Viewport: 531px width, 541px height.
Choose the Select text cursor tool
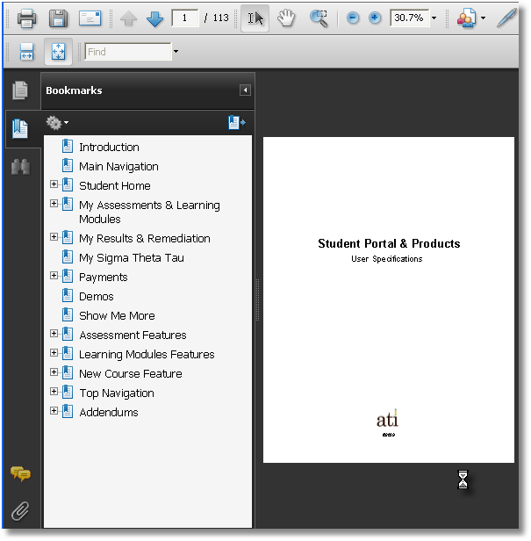(x=255, y=18)
